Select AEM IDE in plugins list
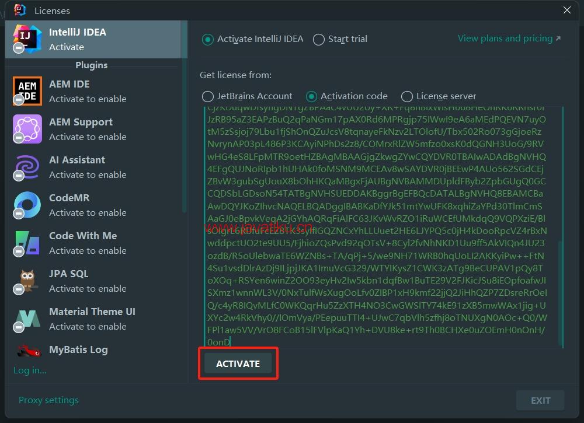The image size is (584, 423). point(93,91)
